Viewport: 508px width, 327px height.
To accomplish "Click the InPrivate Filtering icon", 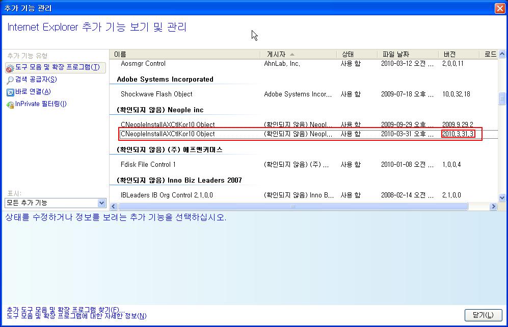I will click(10, 105).
